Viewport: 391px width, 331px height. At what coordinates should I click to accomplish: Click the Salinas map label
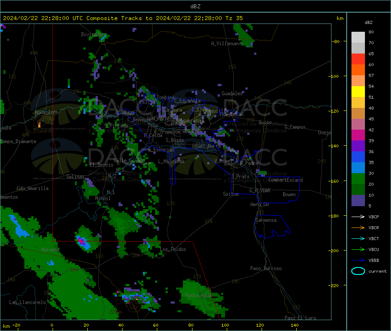75,177
